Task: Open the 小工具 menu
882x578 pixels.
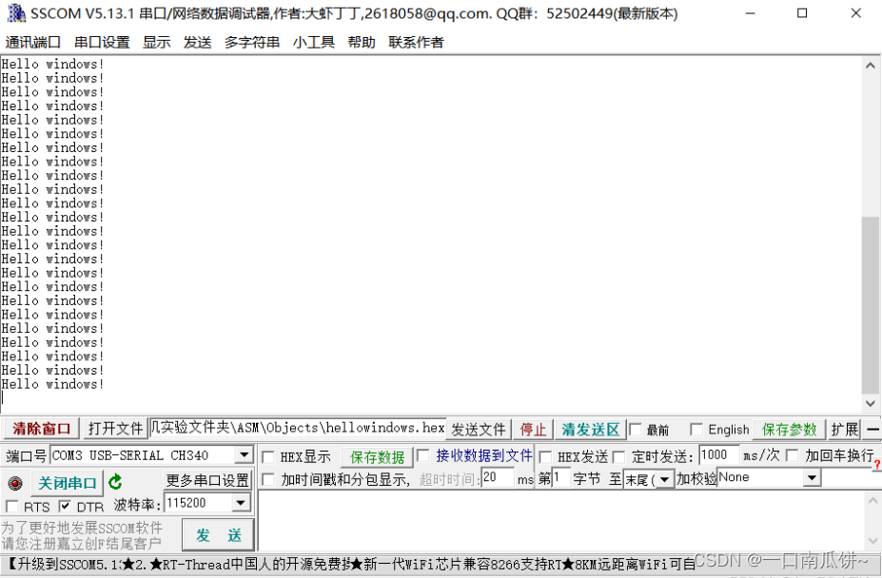Action: [x=313, y=42]
